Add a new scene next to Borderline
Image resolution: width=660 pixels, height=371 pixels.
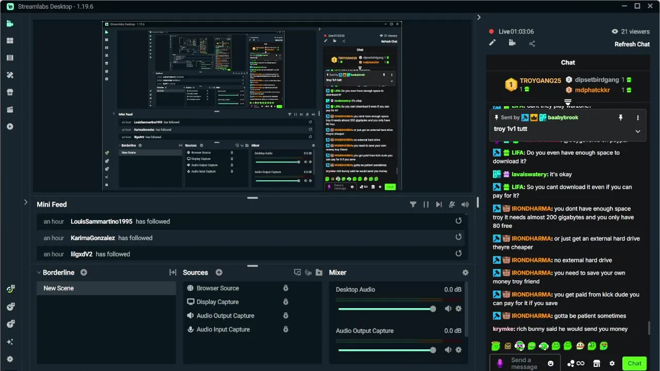84,273
